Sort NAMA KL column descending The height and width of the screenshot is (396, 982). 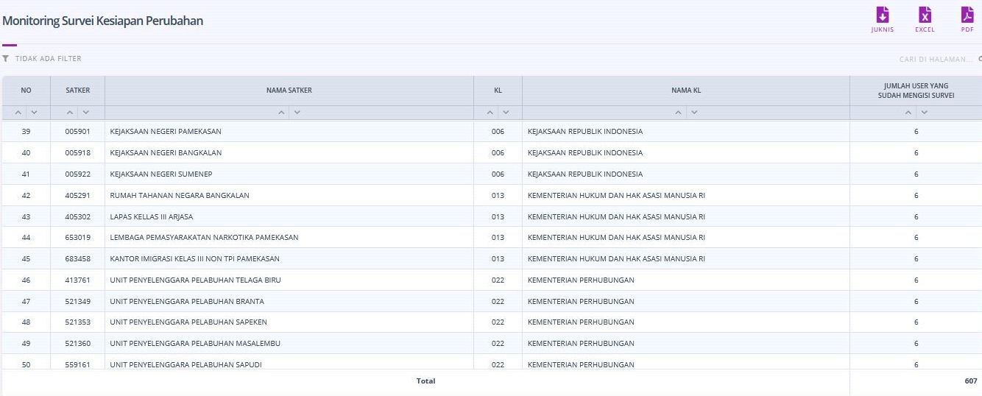point(694,113)
